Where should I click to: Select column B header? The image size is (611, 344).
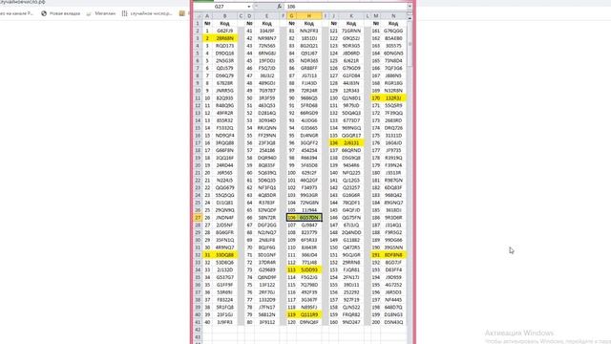pos(224,16)
